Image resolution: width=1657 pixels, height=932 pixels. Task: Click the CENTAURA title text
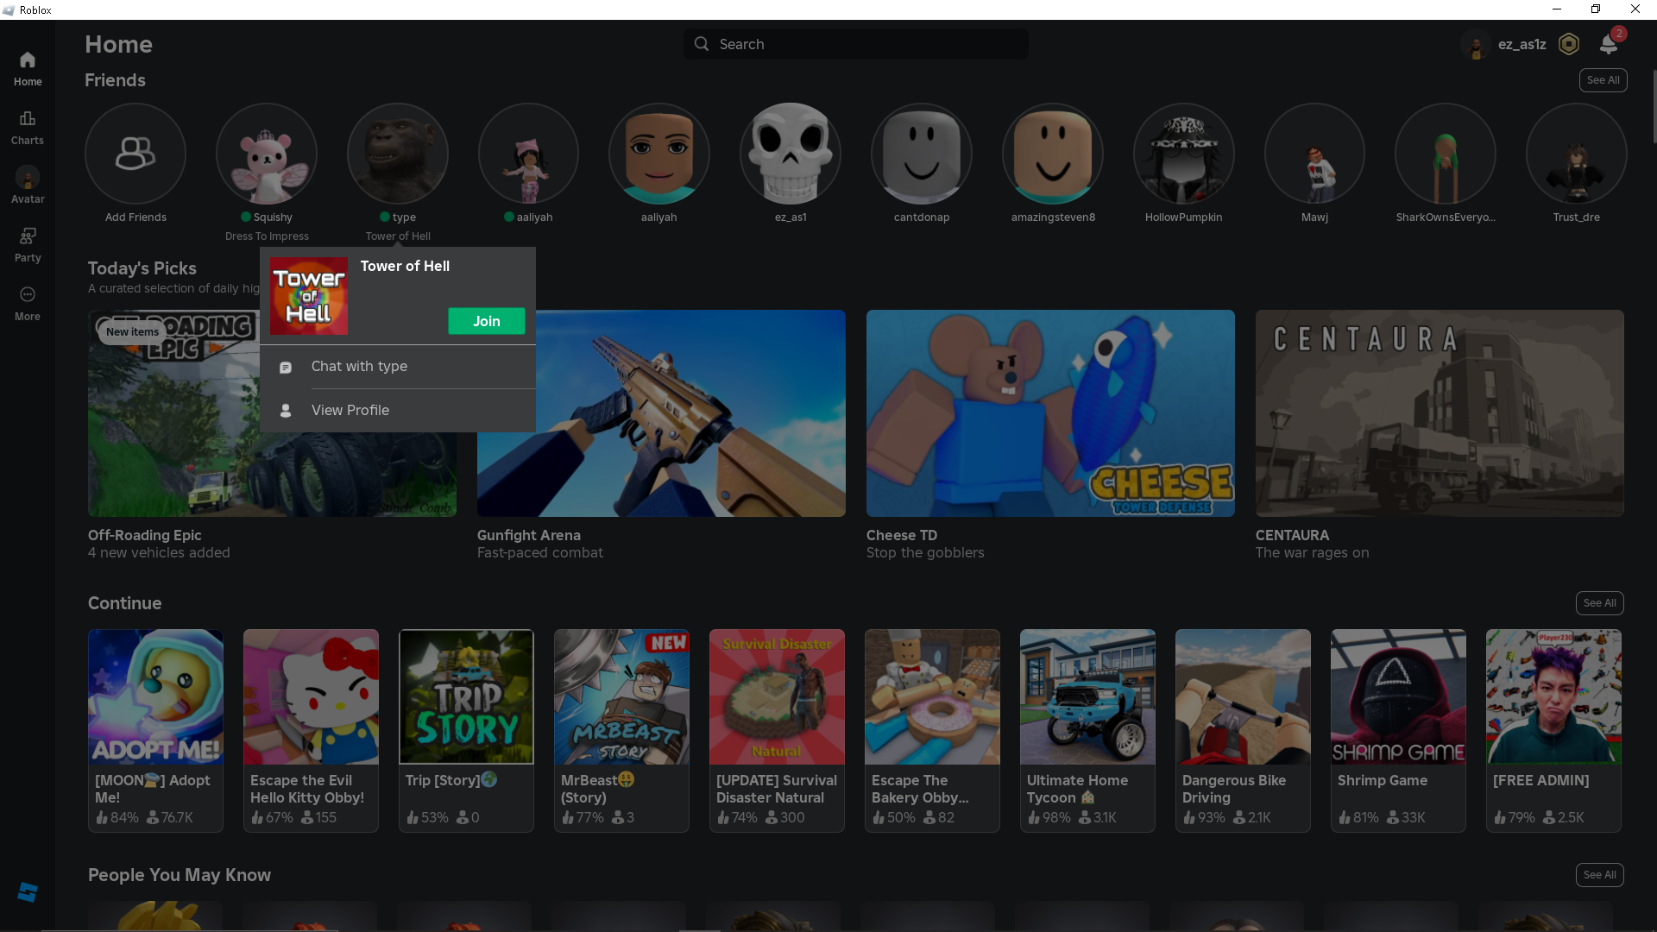pos(1292,535)
